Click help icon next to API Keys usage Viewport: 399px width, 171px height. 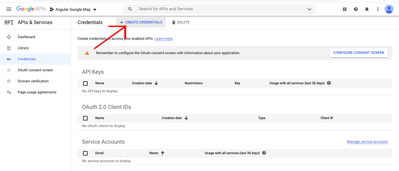[x=329, y=83]
